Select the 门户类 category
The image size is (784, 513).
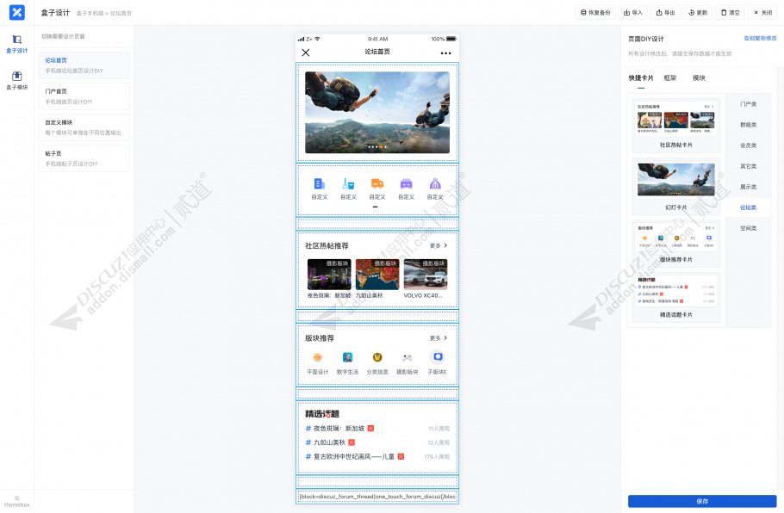coord(748,104)
